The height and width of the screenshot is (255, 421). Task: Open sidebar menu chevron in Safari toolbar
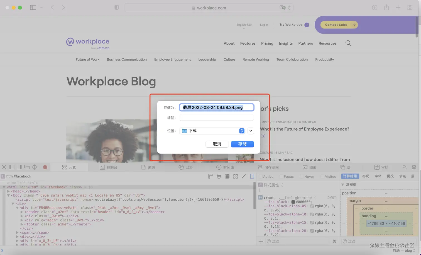41,8
